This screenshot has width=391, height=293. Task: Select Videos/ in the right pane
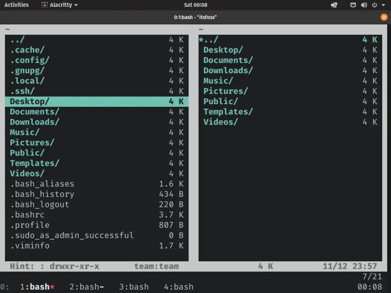pos(220,122)
